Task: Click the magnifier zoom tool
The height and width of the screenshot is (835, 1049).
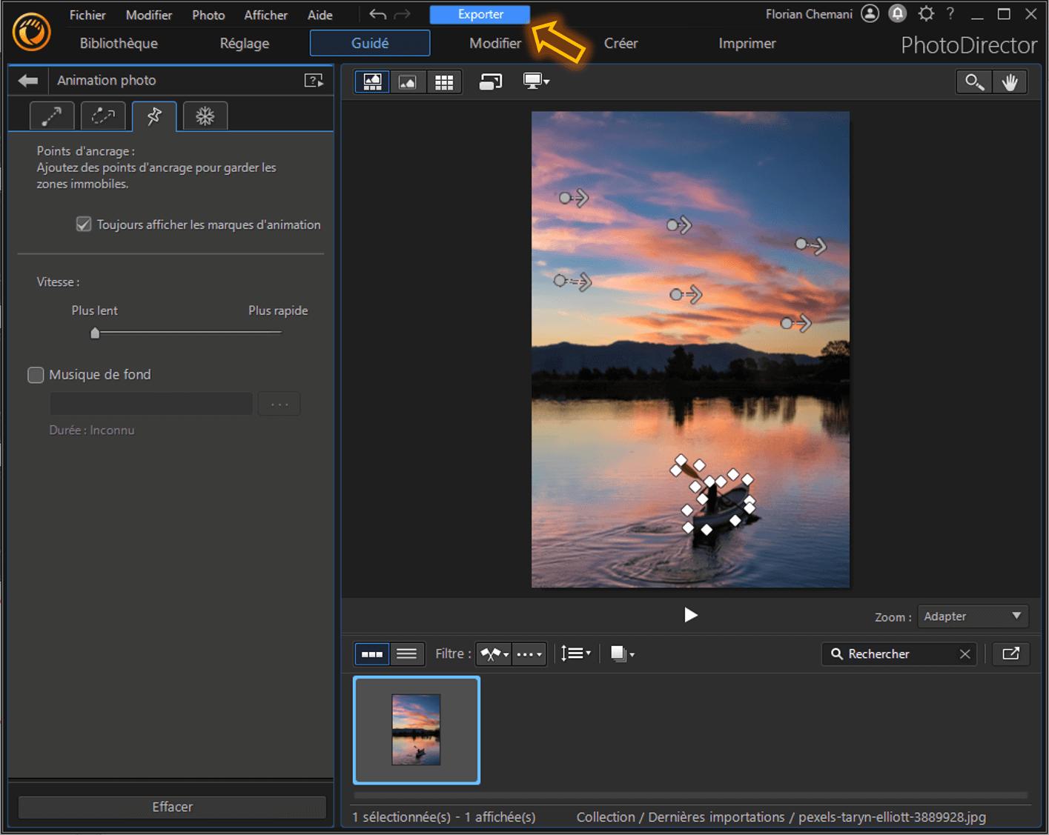Action: [974, 81]
